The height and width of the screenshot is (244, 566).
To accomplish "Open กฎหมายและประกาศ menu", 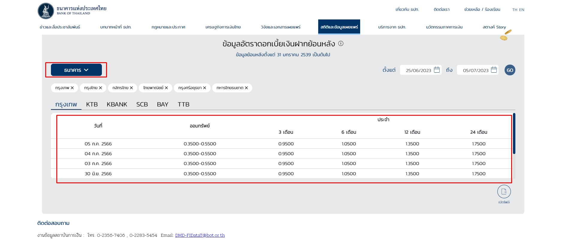I will [168, 27].
